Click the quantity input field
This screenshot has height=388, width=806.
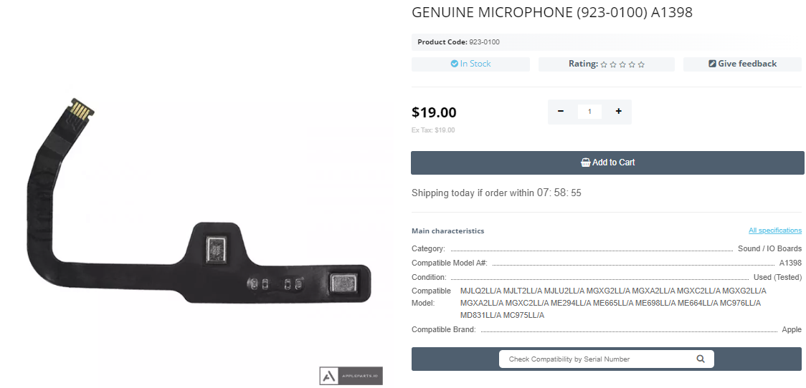tap(589, 112)
